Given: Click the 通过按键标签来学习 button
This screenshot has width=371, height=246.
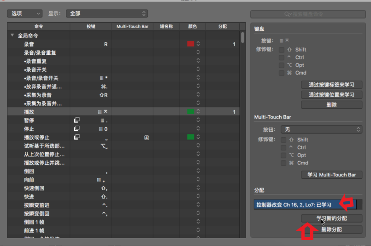Looking at the screenshot, I should coord(331,85).
